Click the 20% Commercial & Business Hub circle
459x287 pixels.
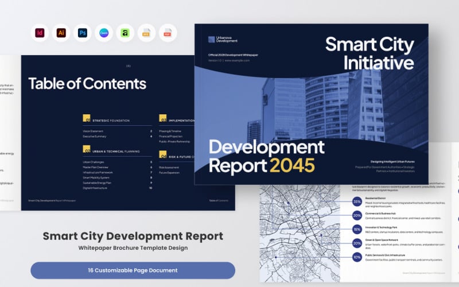(x=357, y=215)
